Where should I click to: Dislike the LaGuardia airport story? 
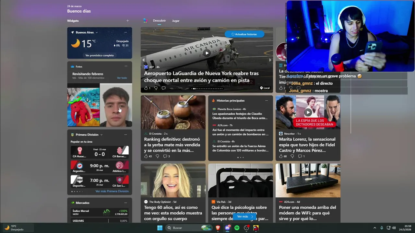click(156, 88)
